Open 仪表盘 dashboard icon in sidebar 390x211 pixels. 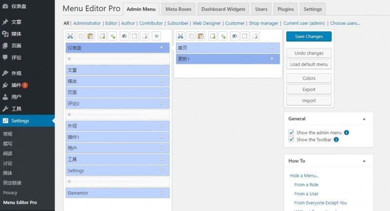5,6
